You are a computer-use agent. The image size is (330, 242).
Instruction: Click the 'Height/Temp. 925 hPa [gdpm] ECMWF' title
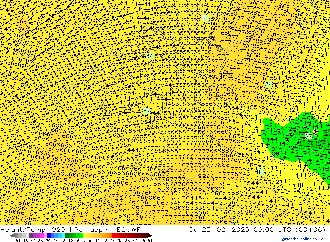(70, 229)
